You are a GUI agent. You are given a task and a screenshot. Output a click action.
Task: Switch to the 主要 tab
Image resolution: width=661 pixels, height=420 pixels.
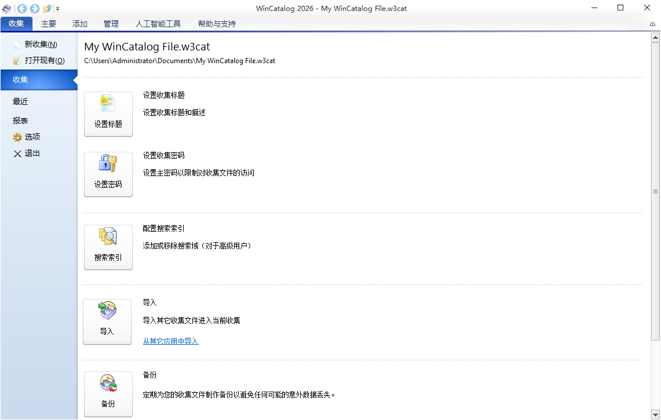(49, 24)
